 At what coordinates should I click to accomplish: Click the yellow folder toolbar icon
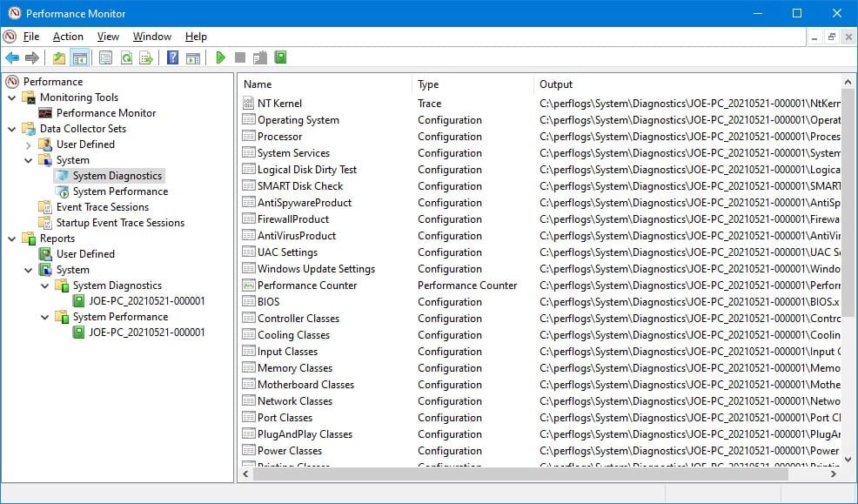tap(57, 57)
